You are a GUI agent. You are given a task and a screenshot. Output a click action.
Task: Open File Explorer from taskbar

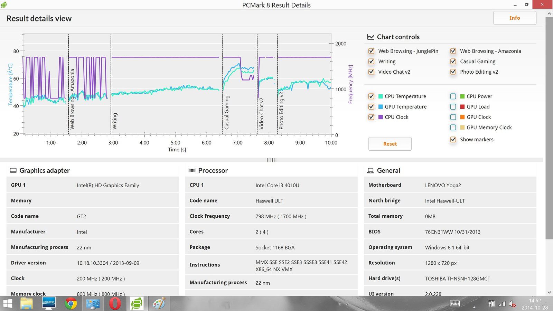27,304
